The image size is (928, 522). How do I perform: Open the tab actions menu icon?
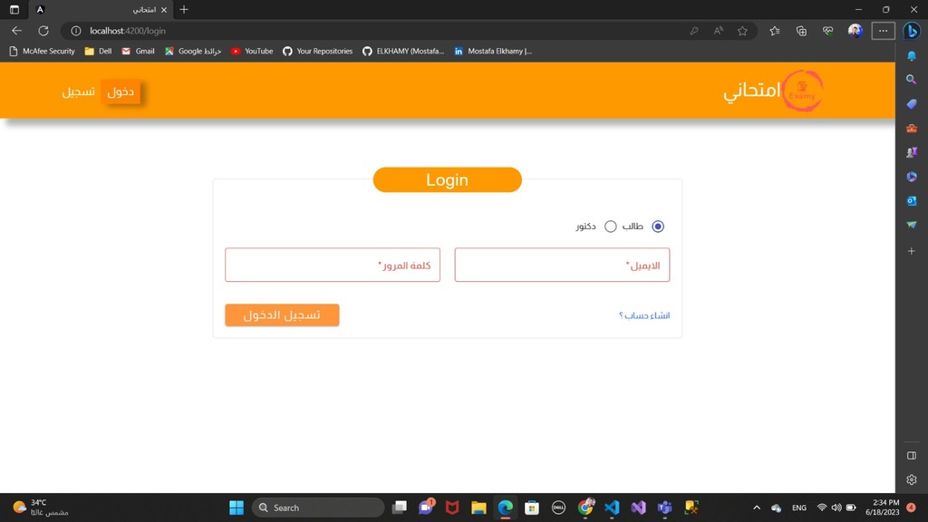14,9
